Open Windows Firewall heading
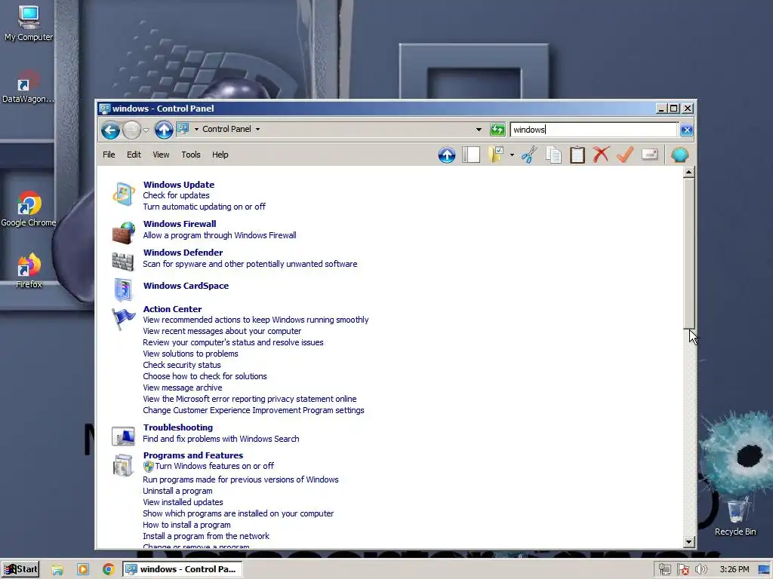Viewport: 773px width, 579px height. pos(180,223)
